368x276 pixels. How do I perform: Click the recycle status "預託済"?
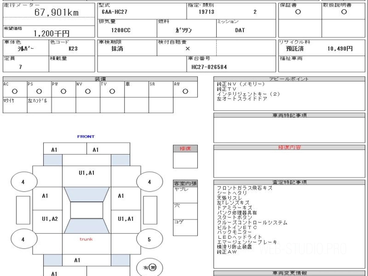[295, 48]
